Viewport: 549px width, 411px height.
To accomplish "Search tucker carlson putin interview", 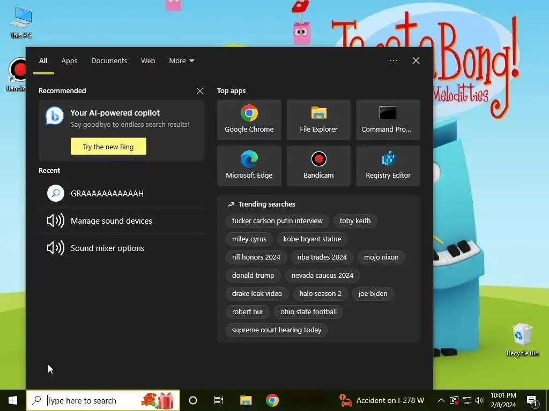I will point(277,221).
